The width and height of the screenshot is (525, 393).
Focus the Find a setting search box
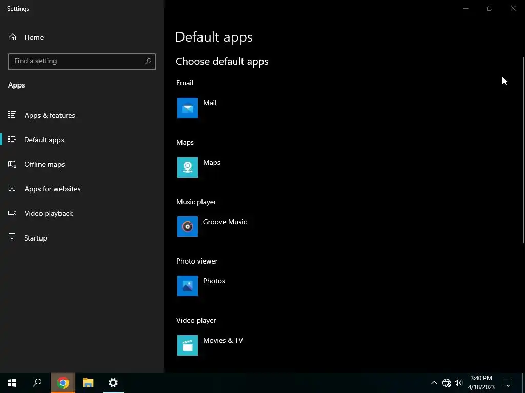pyautogui.click(x=82, y=61)
